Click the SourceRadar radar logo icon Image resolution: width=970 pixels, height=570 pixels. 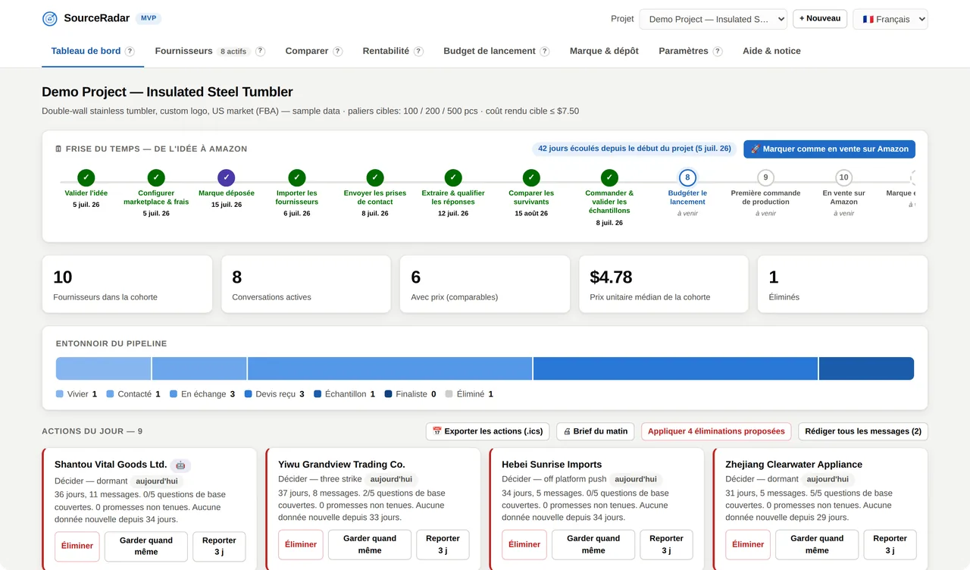coord(50,19)
